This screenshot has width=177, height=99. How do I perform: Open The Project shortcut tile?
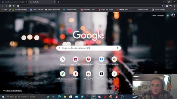101,75
